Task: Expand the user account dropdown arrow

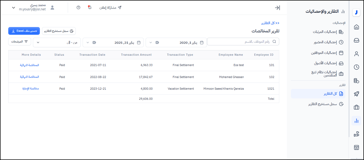Action: (x=14, y=8)
